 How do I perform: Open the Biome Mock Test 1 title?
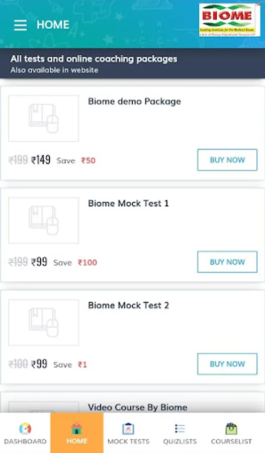click(128, 203)
